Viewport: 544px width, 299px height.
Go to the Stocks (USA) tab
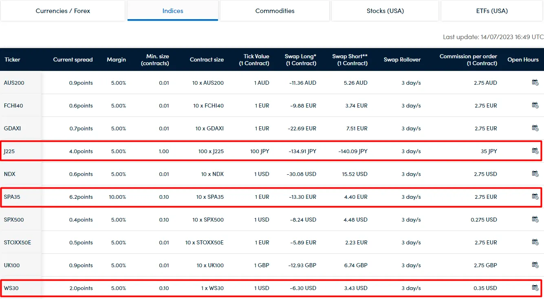[385, 11]
